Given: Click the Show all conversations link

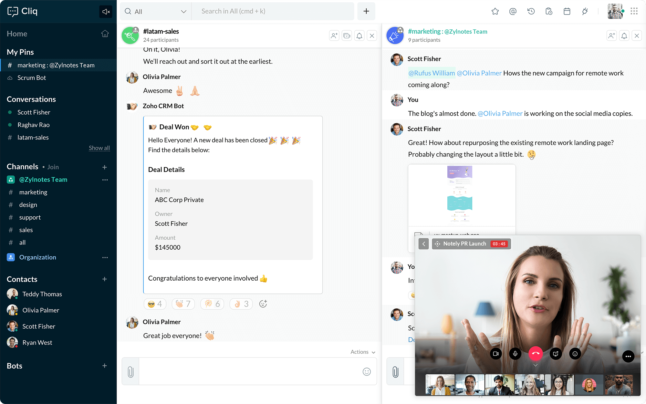Looking at the screenshot, I should (x=99, y=148).
